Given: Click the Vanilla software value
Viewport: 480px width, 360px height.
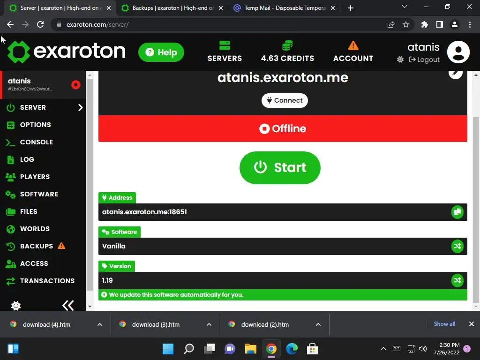Looking at the screenshot, I should [x=113, y=246].
